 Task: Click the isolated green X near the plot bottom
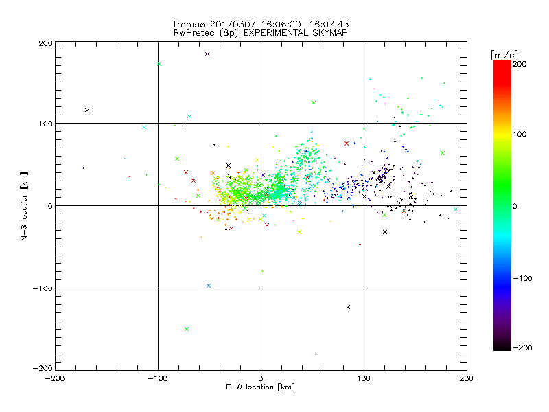[x=187, y=329]
